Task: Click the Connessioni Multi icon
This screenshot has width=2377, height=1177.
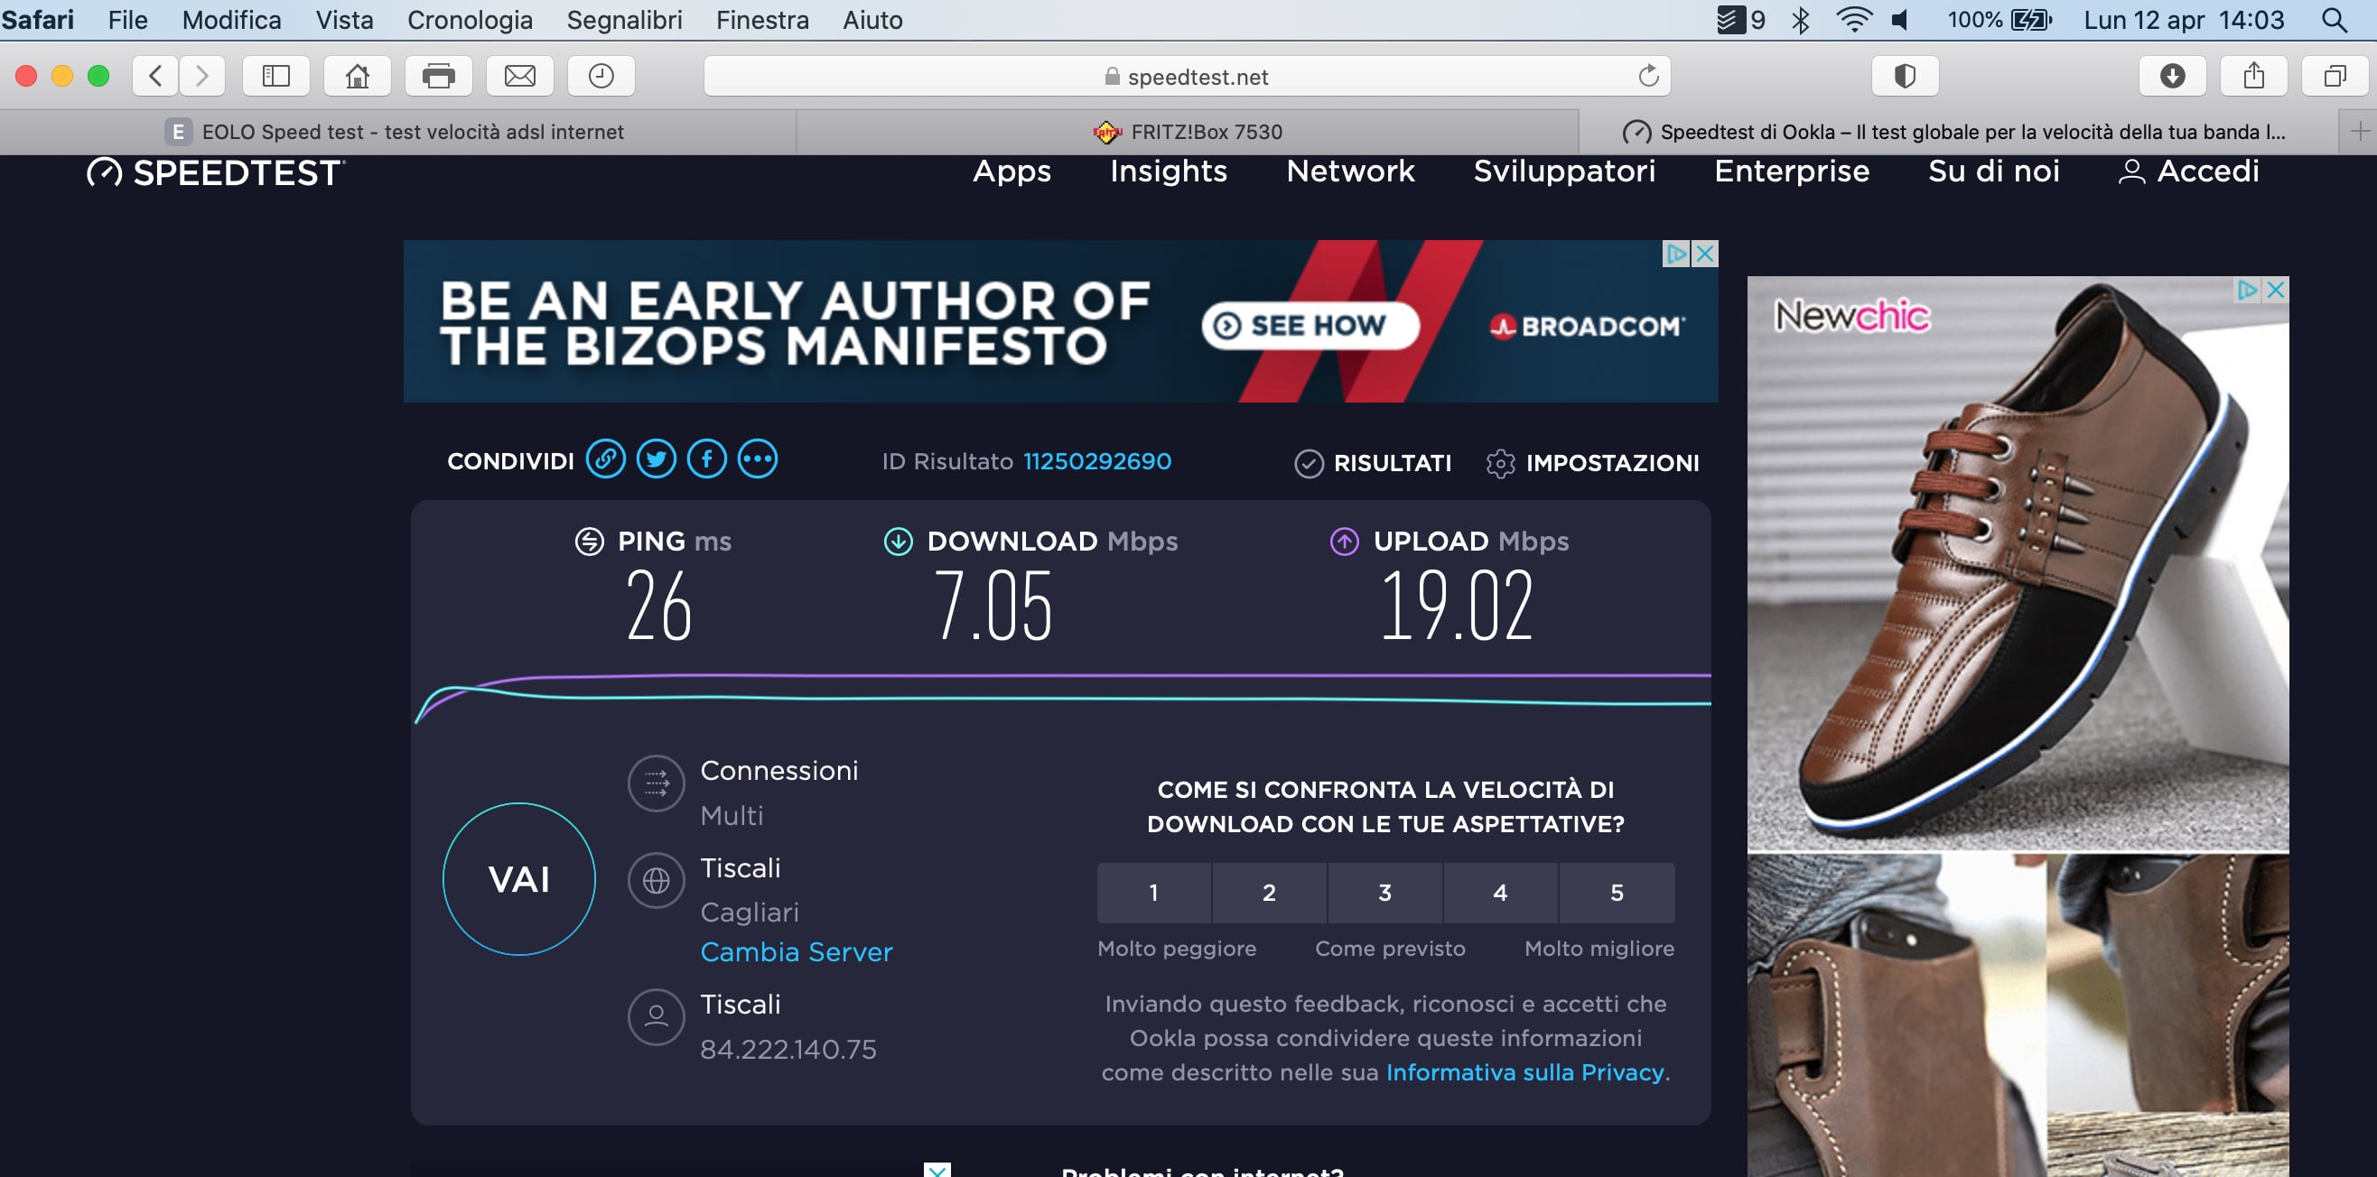Action: (x=656, y=784)
